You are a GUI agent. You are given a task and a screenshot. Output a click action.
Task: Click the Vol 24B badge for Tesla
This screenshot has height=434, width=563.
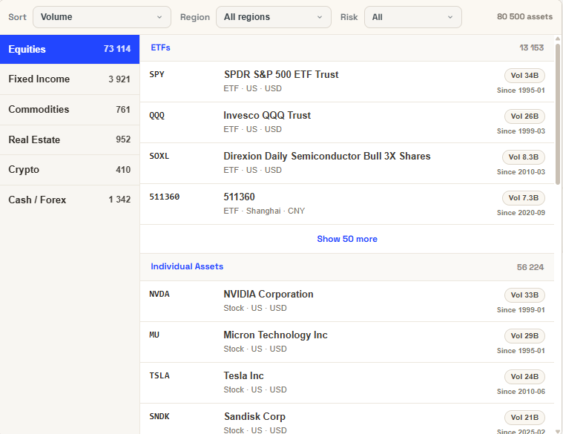(524, 377)
